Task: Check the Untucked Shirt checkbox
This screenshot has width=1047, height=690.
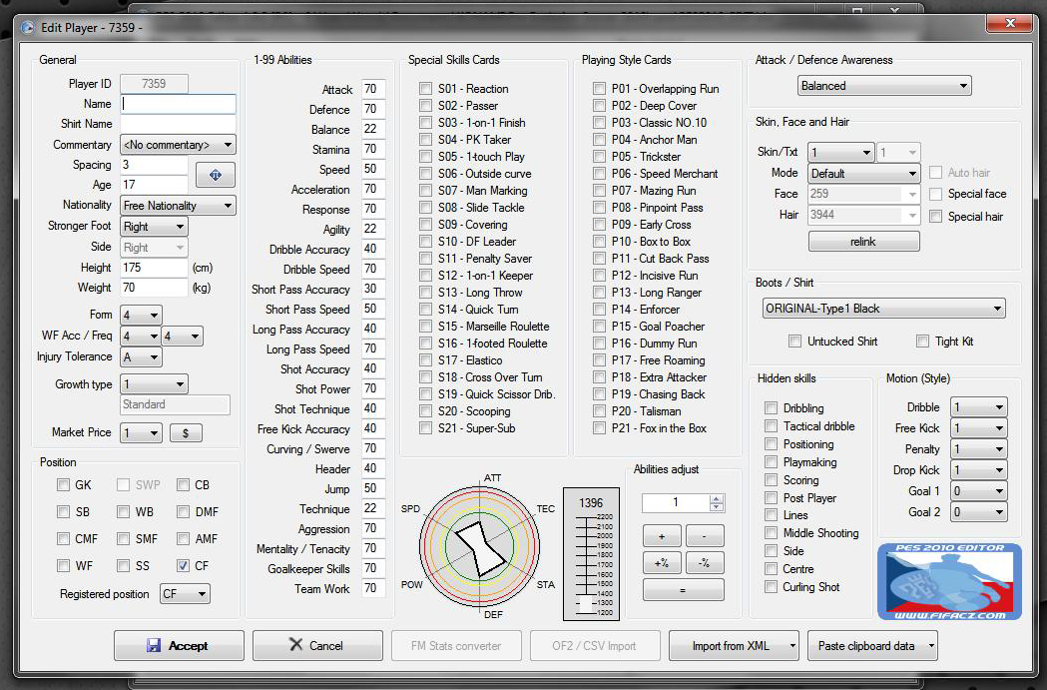Action: [794, 342]
